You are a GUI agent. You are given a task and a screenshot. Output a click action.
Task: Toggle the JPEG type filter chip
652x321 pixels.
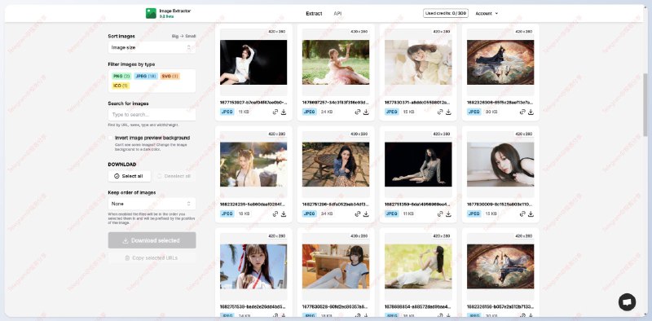(x=146, y=76)
